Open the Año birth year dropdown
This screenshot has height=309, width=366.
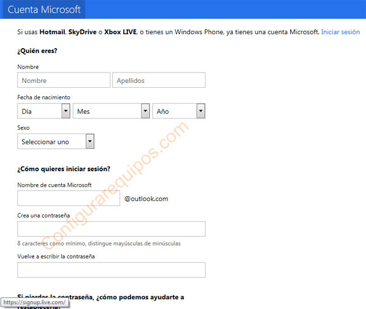point(179,111)
